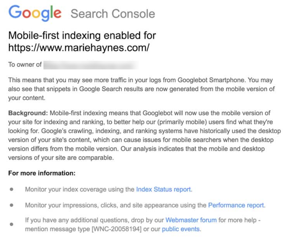Click the bullet beside the index coverage line
Viewport: 288px width, 241px height.
point(12,189)
